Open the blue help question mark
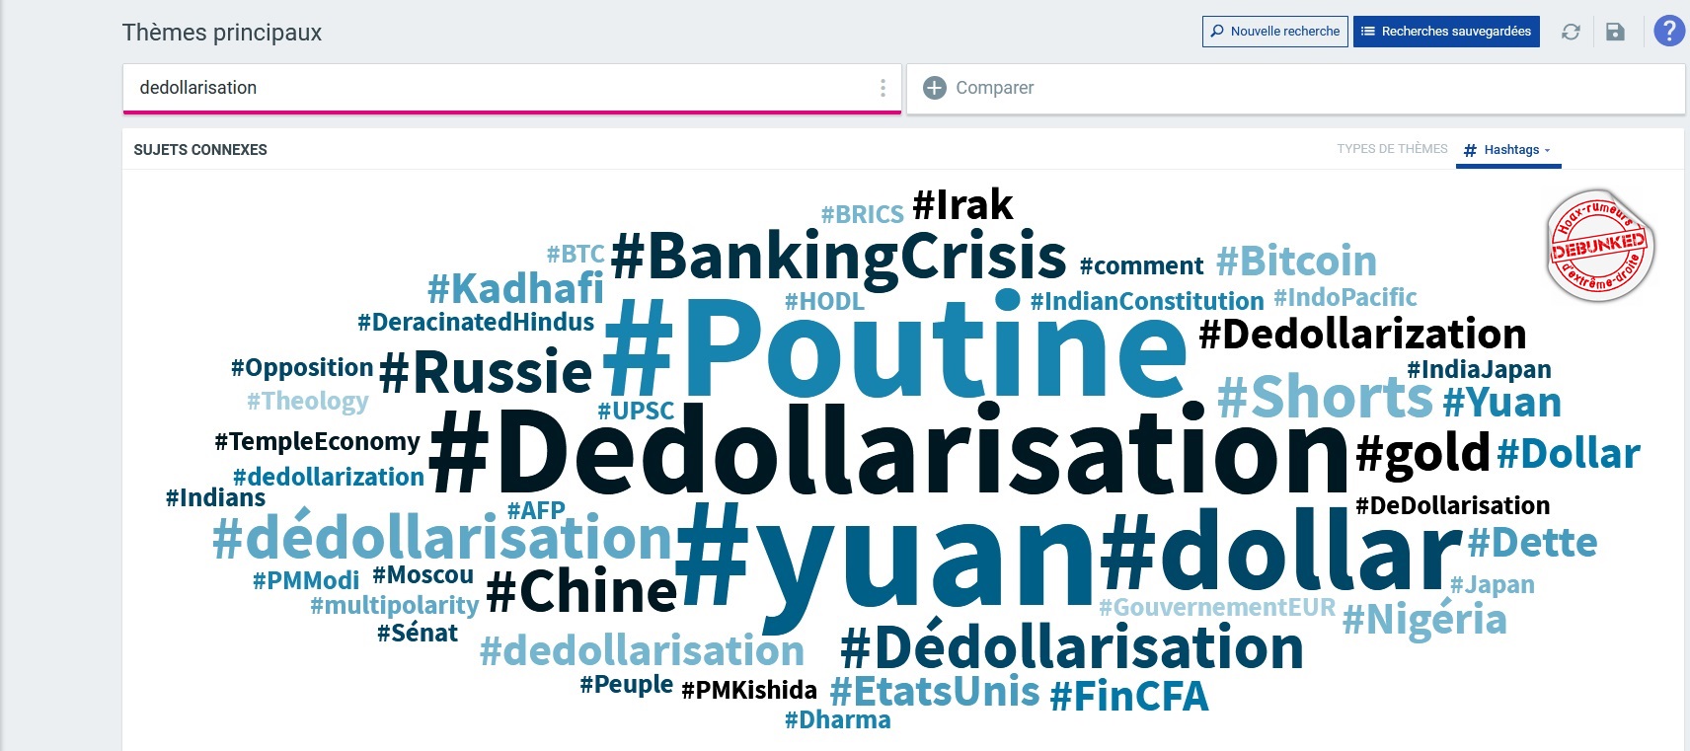The height and width of the screenshot is (751, 1690). click(1669, 31)
